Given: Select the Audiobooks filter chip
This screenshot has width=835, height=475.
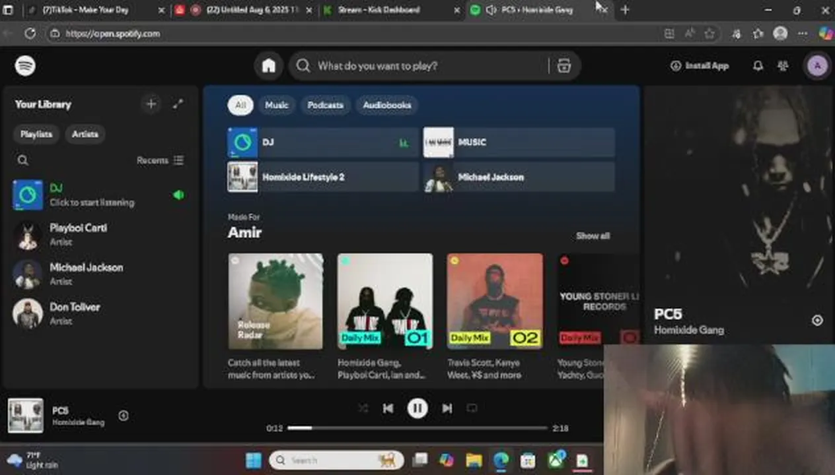Looking at the screenshot, I should 387,105.
